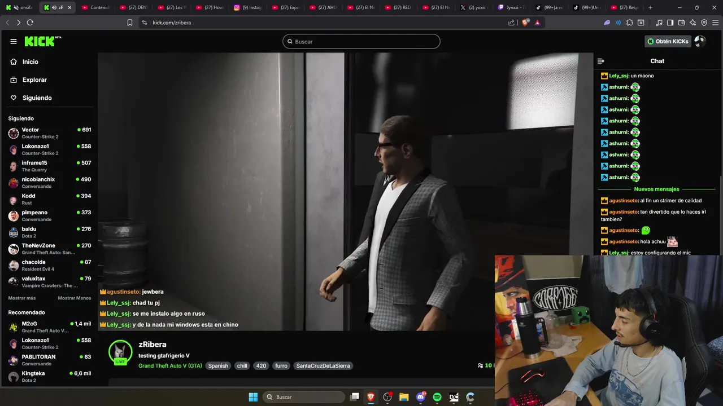Reload the page
The image size is (723, 406).
[30, 23]
